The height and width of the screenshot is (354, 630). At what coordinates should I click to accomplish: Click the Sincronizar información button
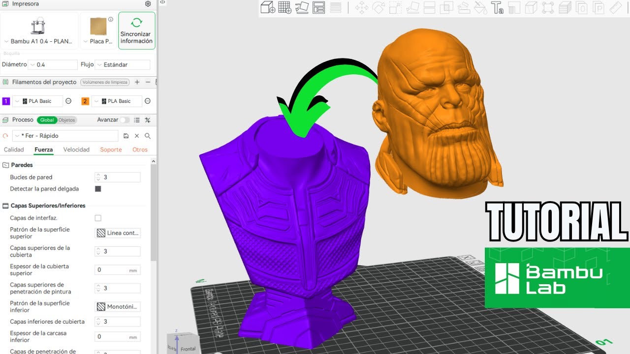coord(137,30)
